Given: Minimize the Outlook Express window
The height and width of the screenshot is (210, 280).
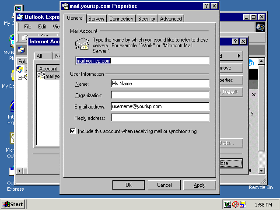Looking at the screenshot, I should (x=246, y=17).
